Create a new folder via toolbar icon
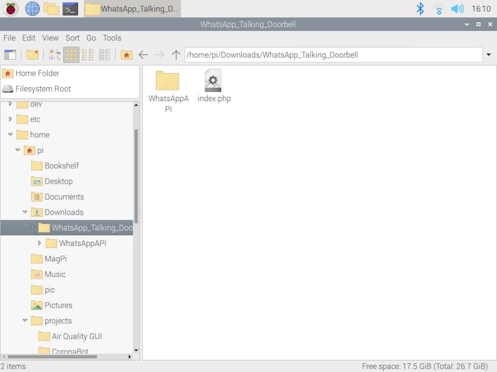This screenshot has width=497, height=372. [x=32, y=55]
